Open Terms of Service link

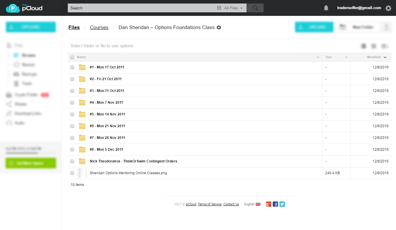[x=210, y=204]
